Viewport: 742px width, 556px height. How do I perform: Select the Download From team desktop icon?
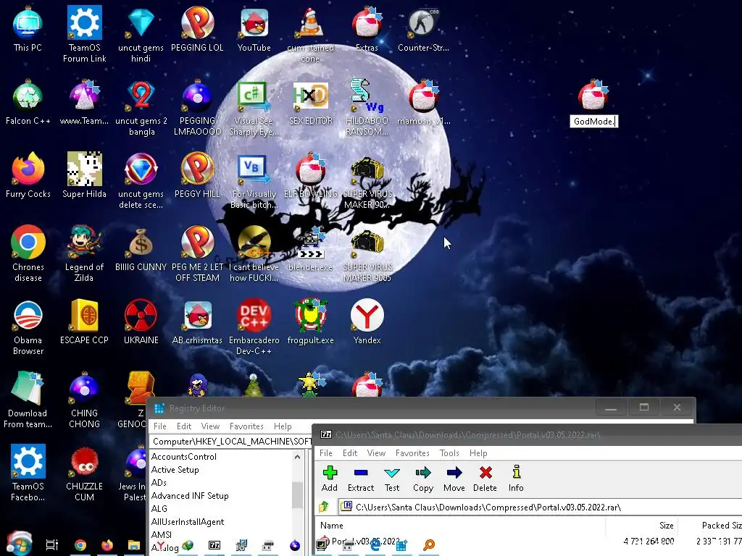coord(28,400)
